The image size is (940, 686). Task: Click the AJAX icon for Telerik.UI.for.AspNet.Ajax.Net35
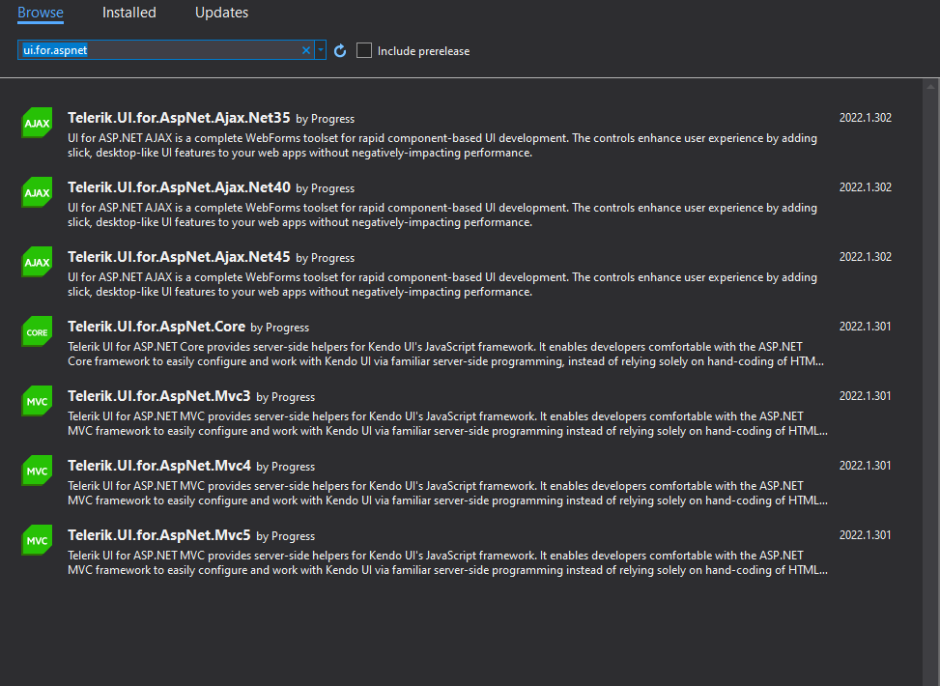point(37,123)
